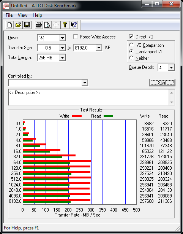This screenshot has width=183, height=234.
Task: Activate the context help arrow icon
Action: click(x=74, y=25)
